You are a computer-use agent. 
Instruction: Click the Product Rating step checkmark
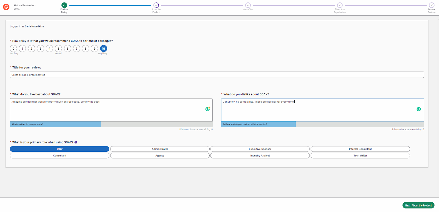[x=64, y=5]
